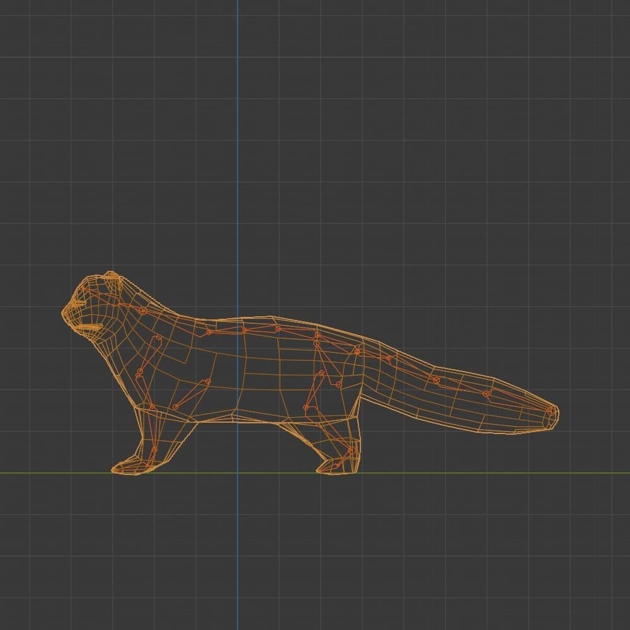Click the front paw touching the ground

(126, 468)
